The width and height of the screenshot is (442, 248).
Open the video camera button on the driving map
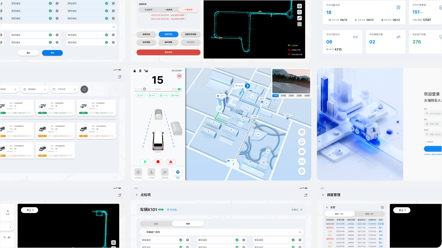tap(302, 152)
